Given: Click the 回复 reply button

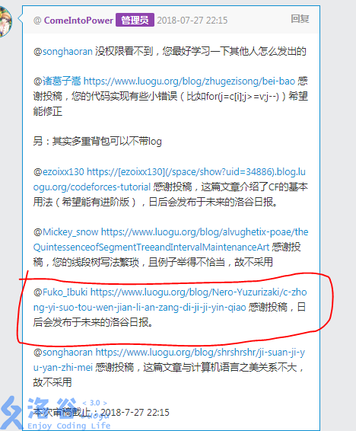Looking at the screenshot, I should point(300,19).
